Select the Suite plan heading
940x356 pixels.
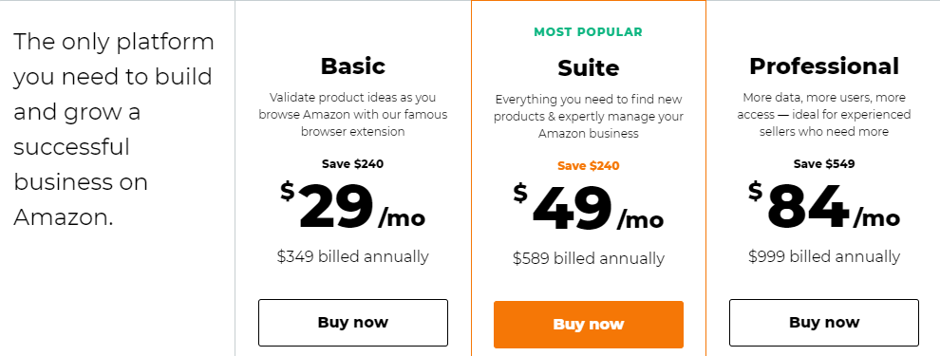click(x=588, y=67)
